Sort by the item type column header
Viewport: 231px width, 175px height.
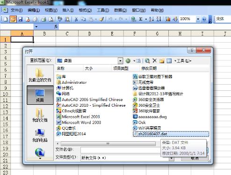[125, 68]
